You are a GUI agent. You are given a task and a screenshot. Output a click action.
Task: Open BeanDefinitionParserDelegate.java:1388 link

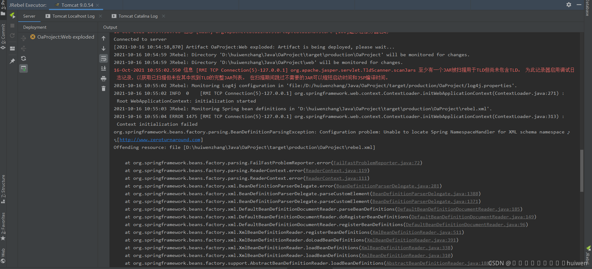tap(425, 194)
